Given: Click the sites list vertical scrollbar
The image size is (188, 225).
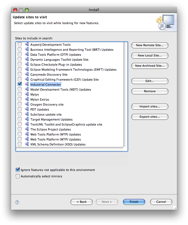Looking at the screenshot, I should pyautogui.click(x=125, y=95).
